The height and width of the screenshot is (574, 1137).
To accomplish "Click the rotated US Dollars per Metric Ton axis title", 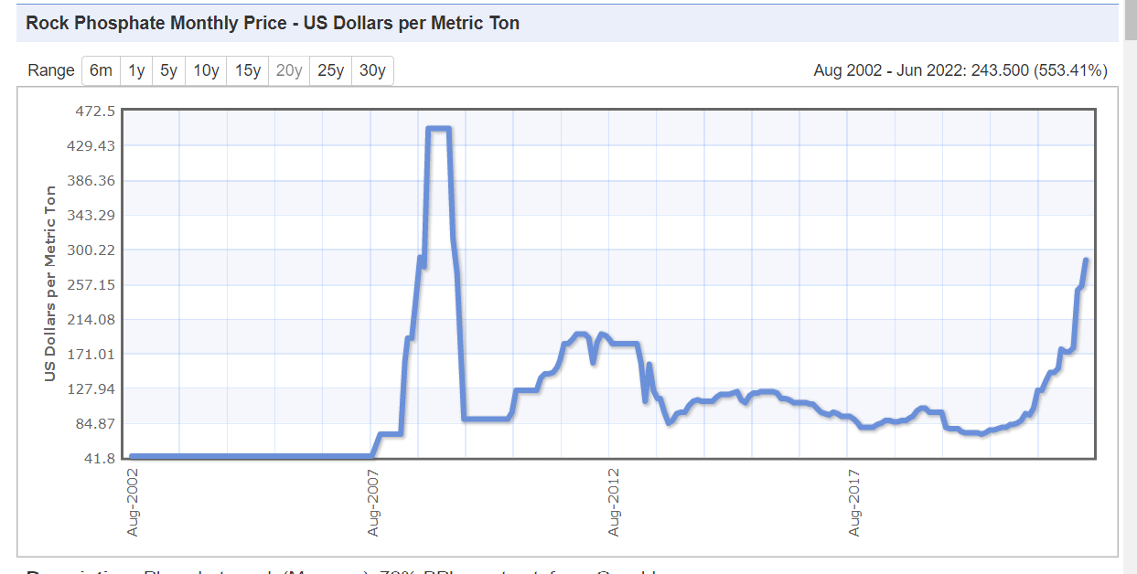I will 51,283.
